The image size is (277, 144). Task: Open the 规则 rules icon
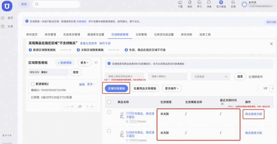[190, 3]
